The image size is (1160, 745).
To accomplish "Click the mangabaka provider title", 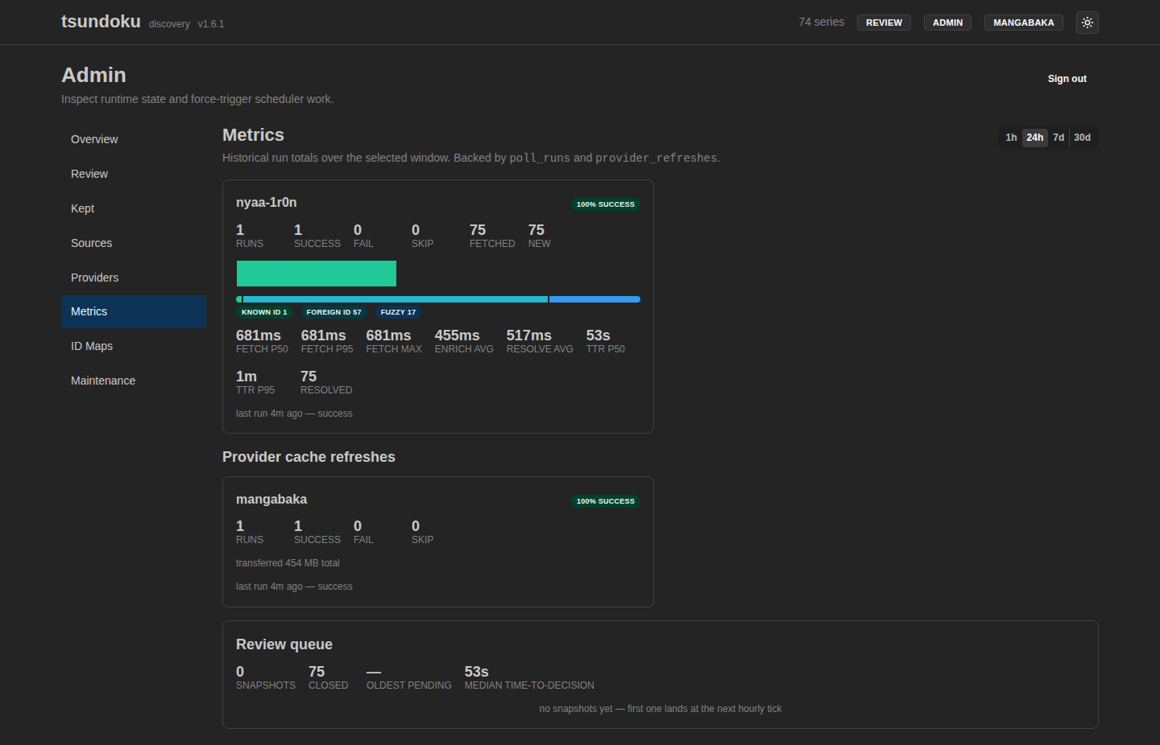I will click(271, 500).
